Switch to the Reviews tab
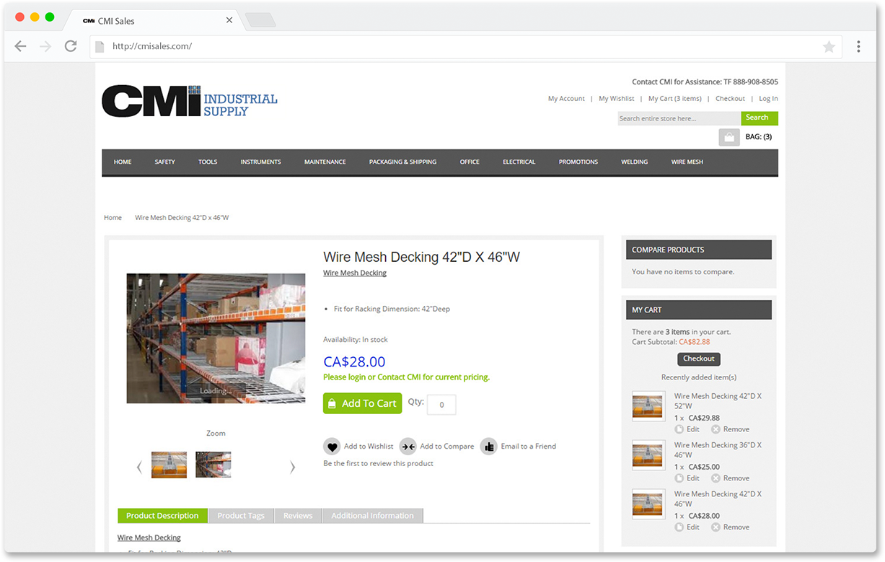The height and width of the screenshot is (562, 885). [x=298, y=516]
